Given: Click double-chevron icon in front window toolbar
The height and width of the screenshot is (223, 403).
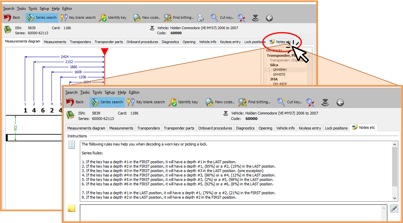Looking at the screenshot, I should click(325, 102).
